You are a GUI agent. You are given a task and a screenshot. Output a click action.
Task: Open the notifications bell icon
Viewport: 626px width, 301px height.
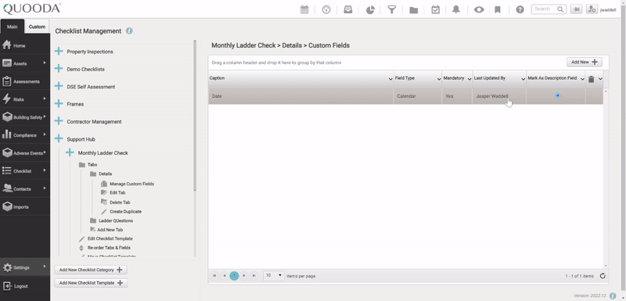point(456,9)
